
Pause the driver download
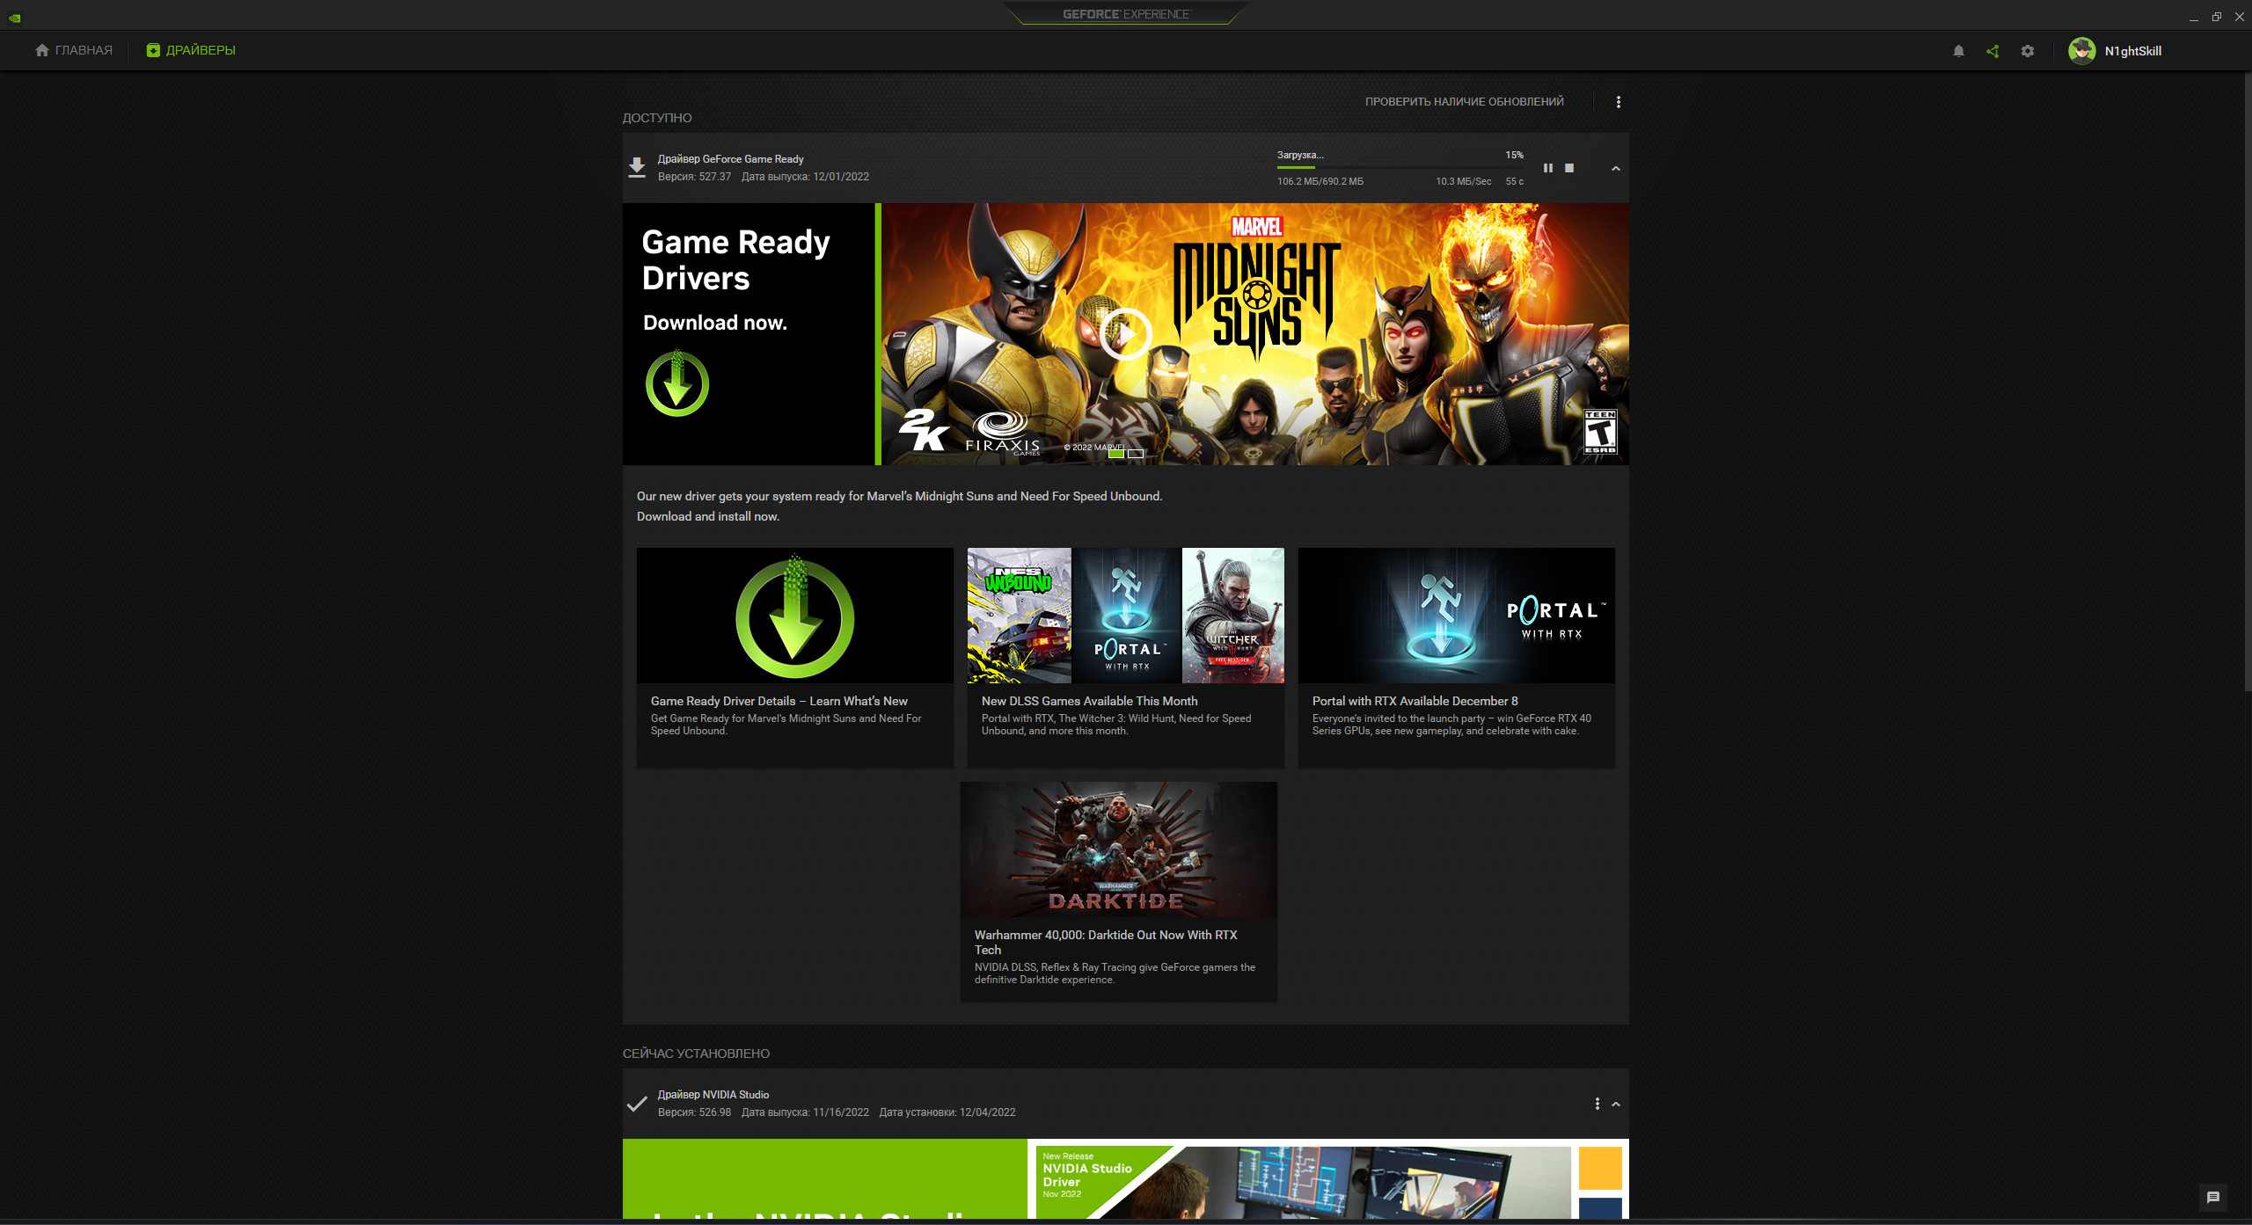1548,168
